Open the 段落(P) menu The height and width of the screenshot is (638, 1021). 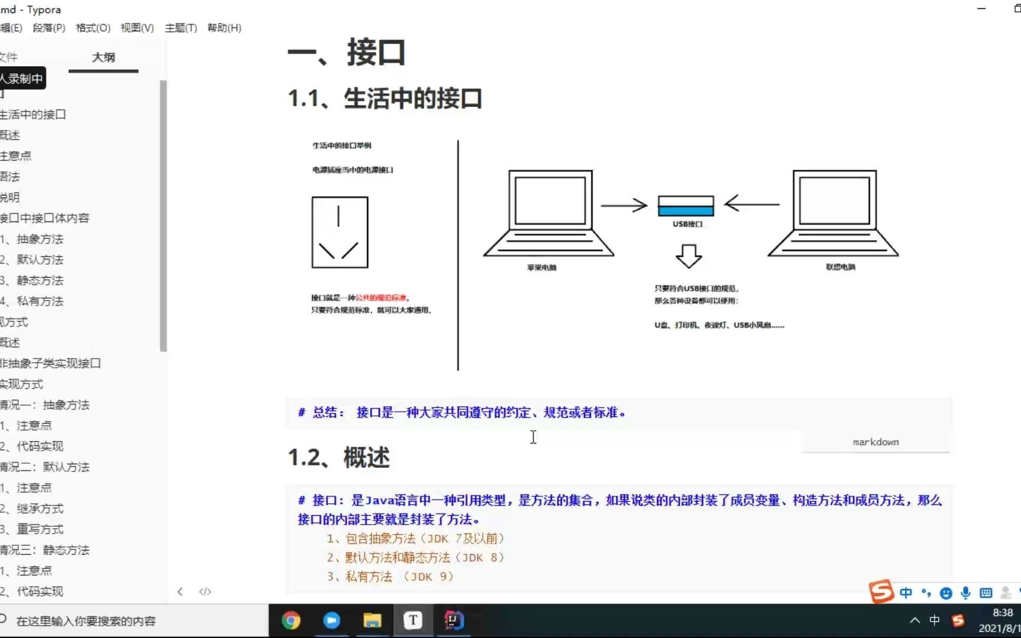click(49, 28)
